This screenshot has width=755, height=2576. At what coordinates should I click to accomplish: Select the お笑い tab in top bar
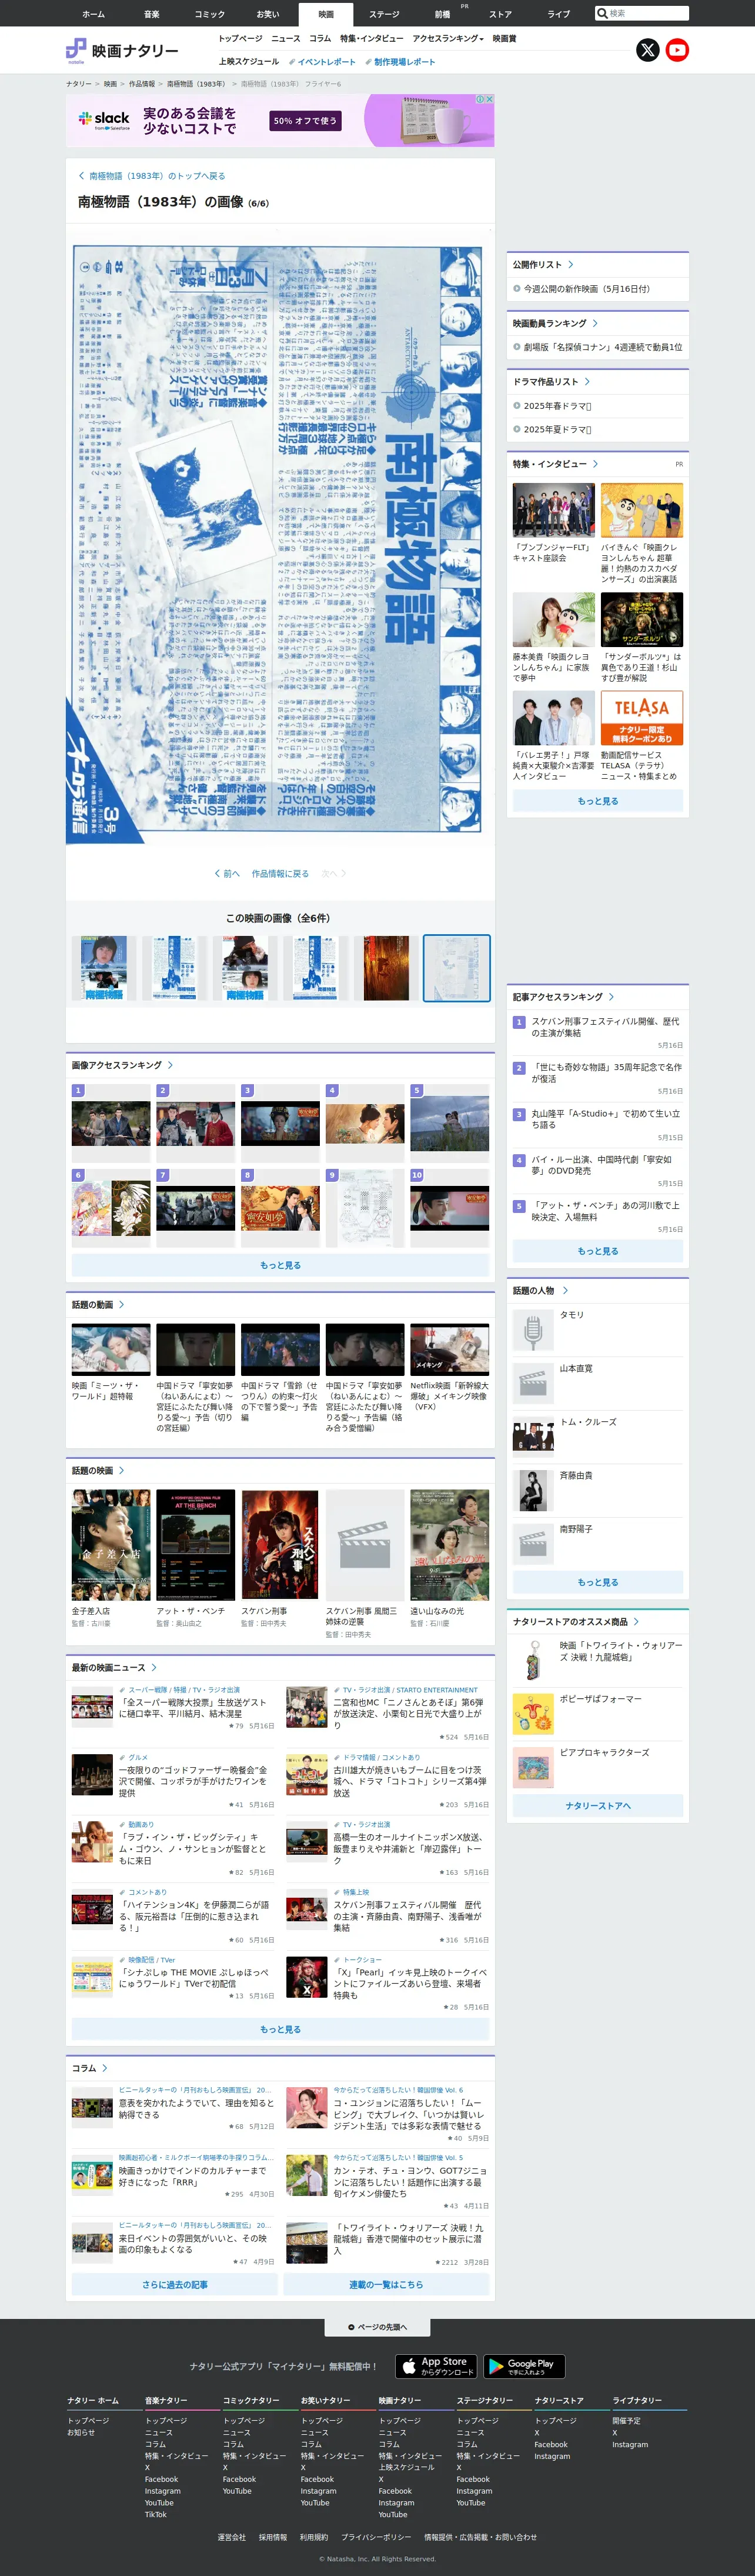coord(268,14)
